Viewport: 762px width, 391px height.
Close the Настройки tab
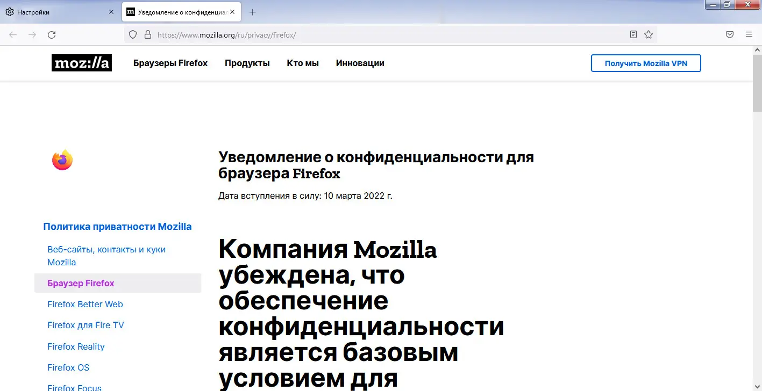[111, 12]
